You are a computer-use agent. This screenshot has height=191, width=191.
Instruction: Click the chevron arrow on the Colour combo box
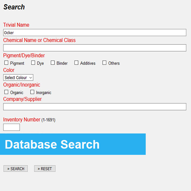click(x=31, y=78)
